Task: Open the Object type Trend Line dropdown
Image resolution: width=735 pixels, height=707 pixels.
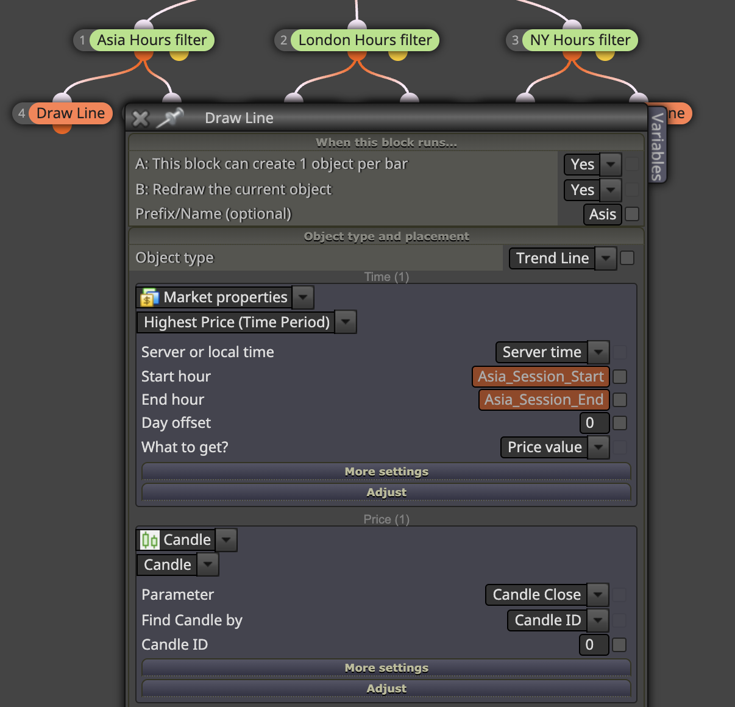Action: pyautogui.click(x=605, y=258)
